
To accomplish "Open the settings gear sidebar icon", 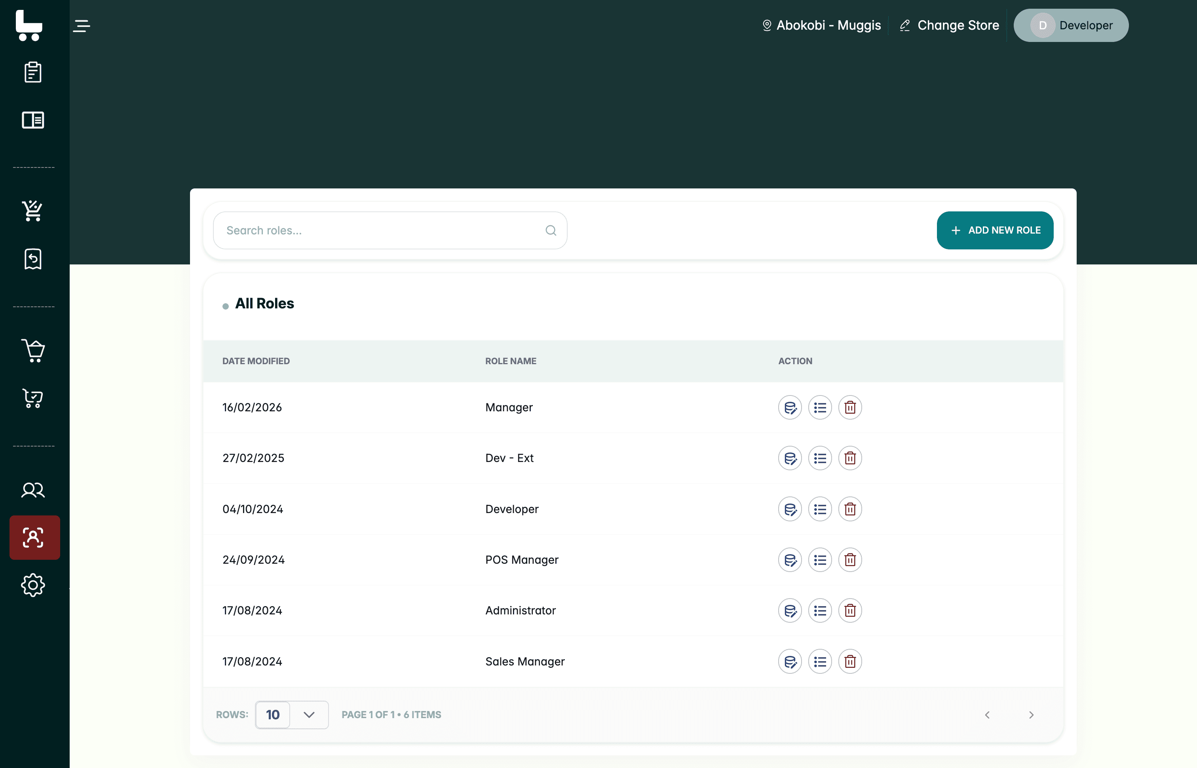I will click(33, 585).
